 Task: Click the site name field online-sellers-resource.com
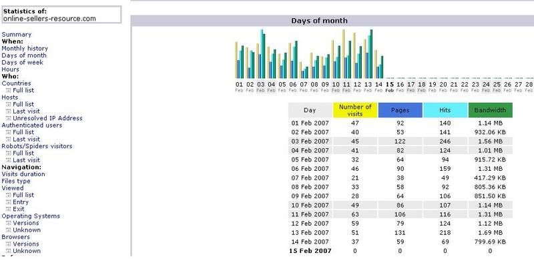61,19
